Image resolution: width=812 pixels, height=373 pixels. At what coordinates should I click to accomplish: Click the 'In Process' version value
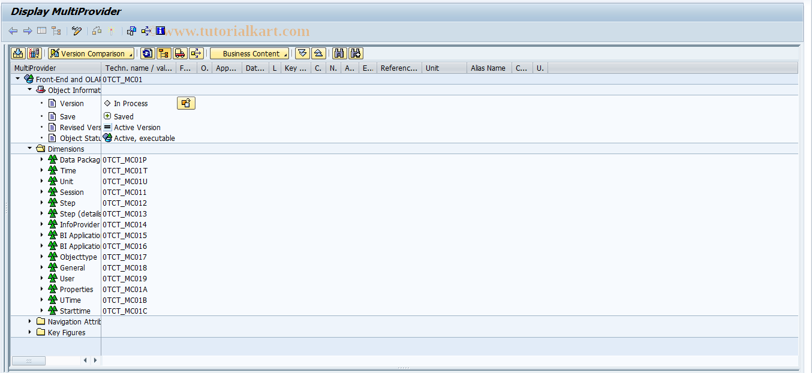pos(131,103)
